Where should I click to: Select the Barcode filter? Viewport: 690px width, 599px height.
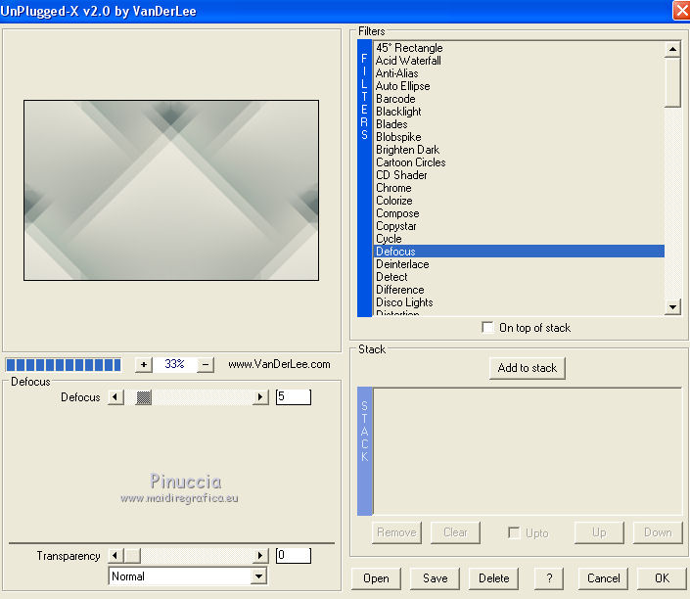click(519, 99)
